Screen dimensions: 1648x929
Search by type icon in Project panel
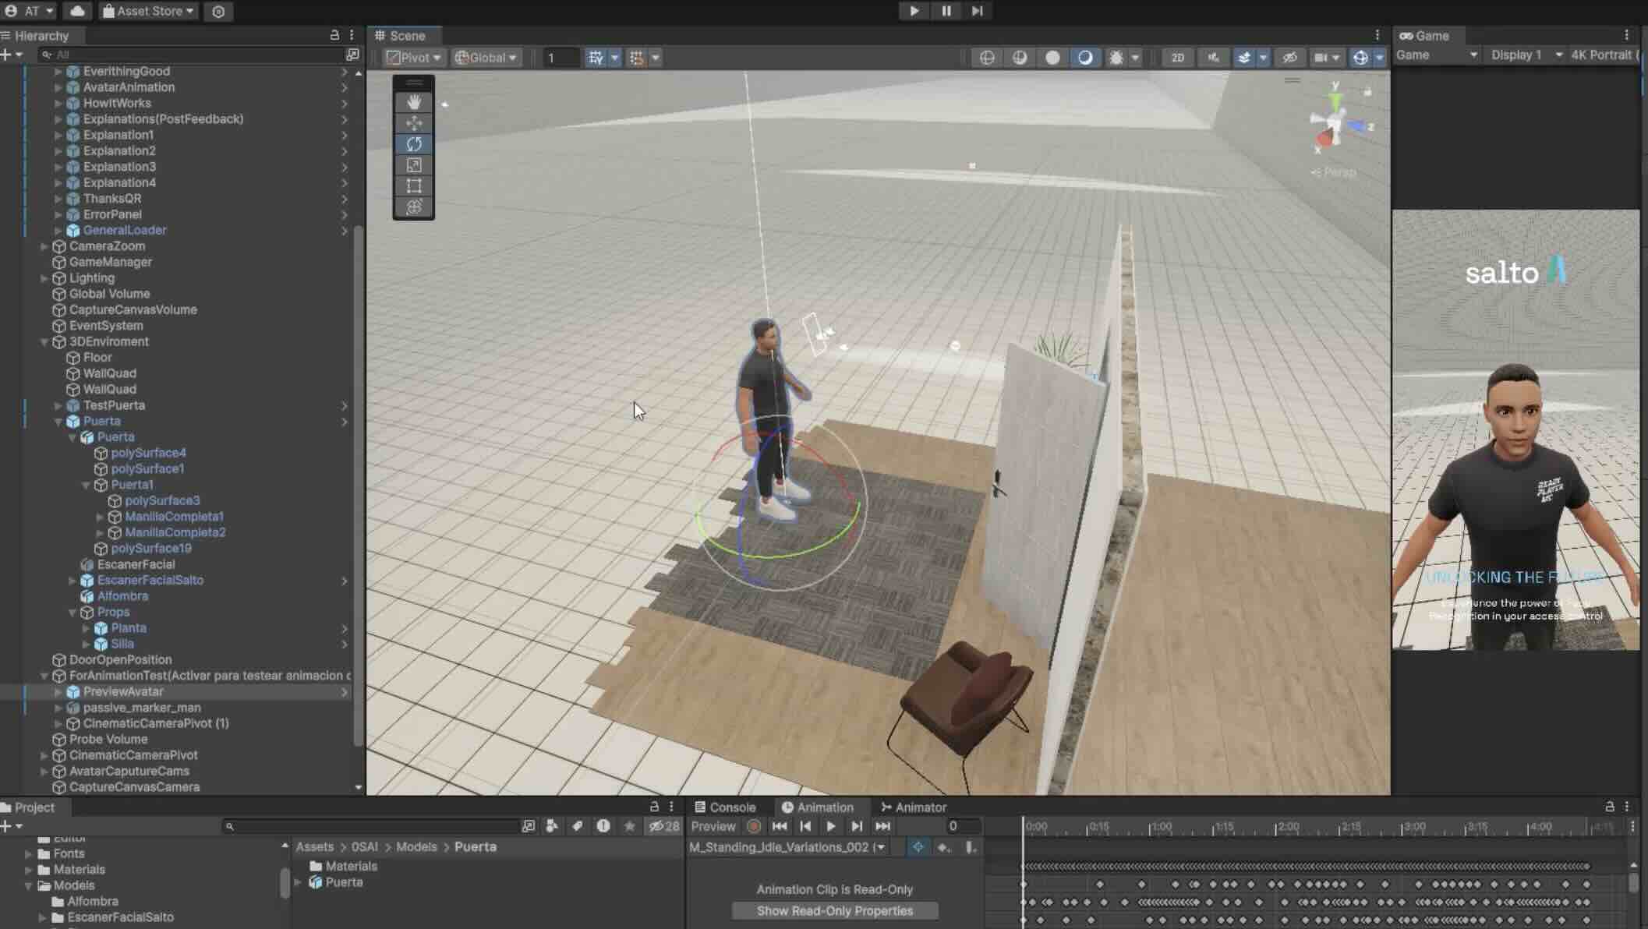click(x=552, y=826)
